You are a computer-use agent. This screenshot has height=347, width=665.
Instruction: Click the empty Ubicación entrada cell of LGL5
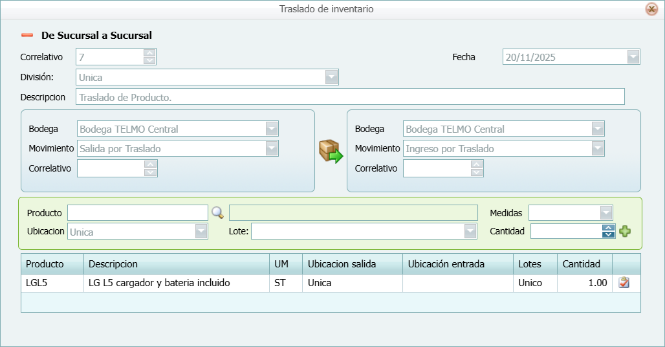pyautogui.click(x=458, y=283)
